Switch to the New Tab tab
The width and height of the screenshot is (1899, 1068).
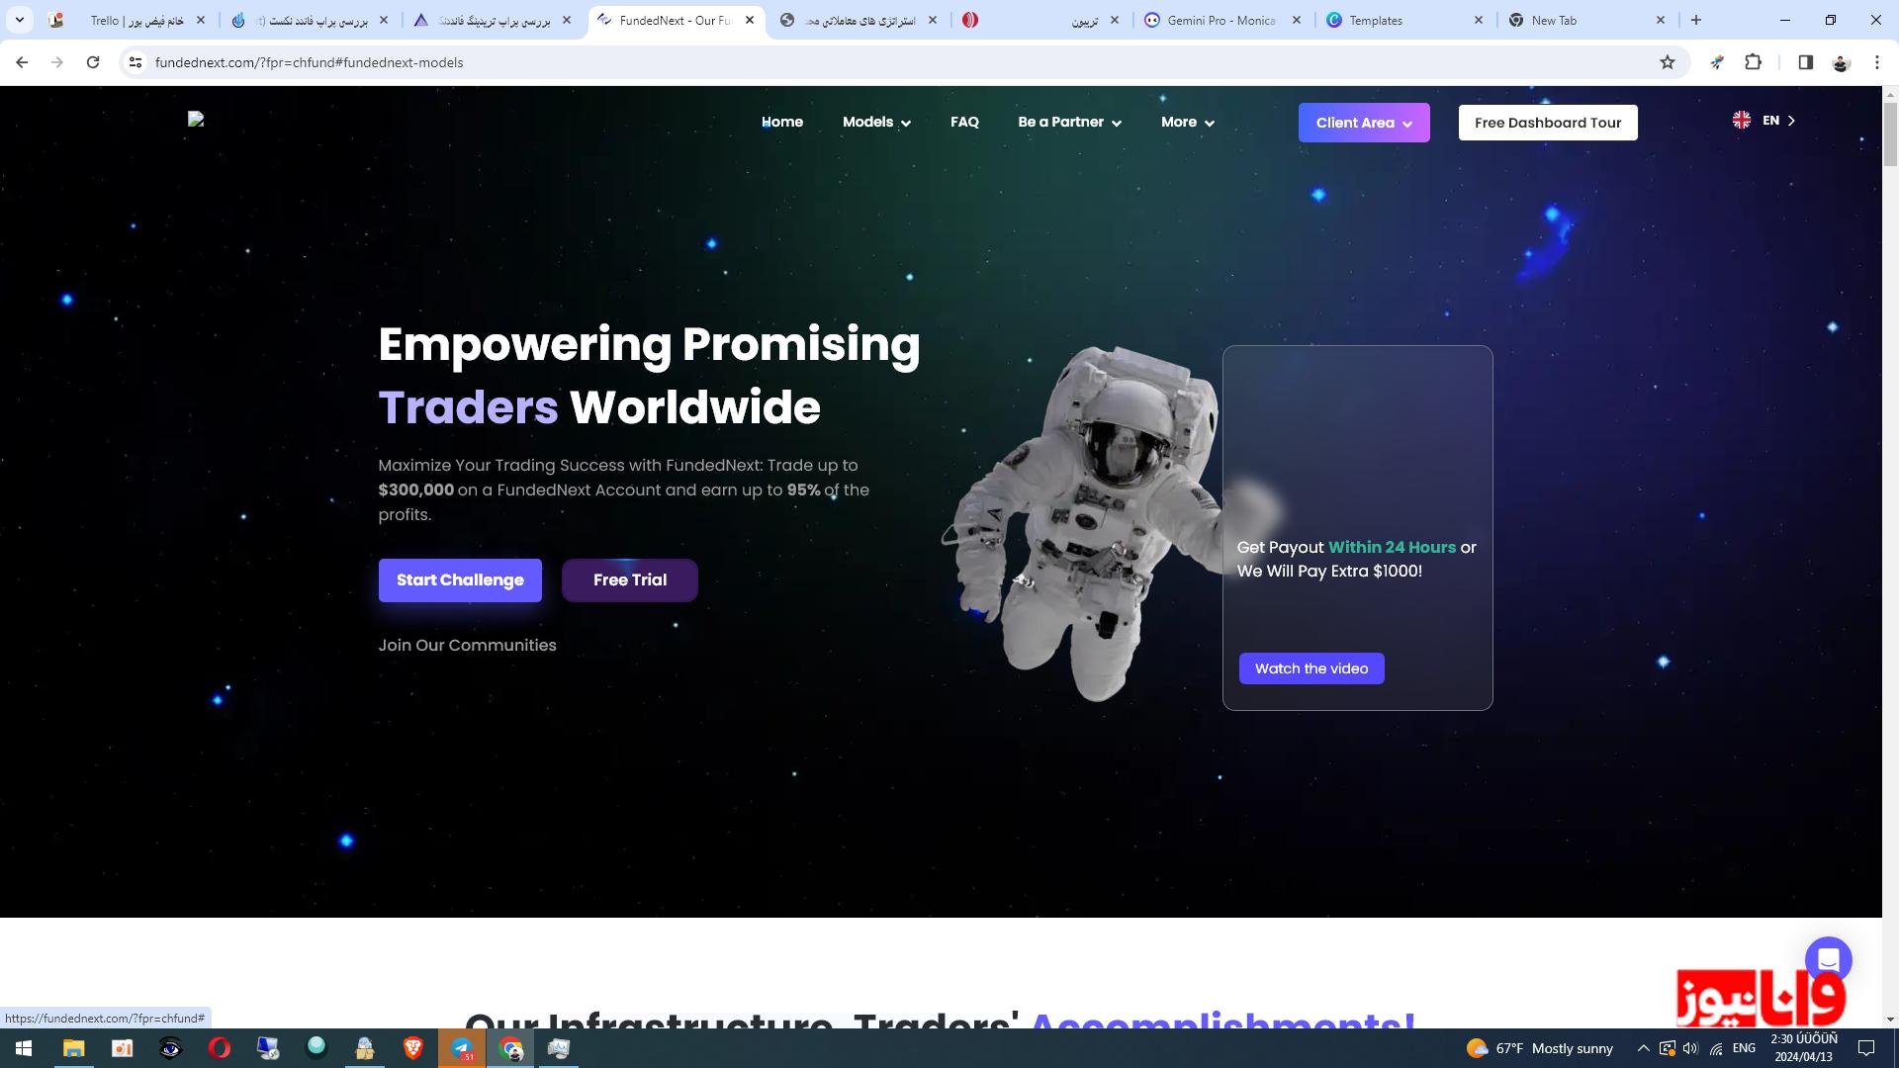(x=1586, y=20)
